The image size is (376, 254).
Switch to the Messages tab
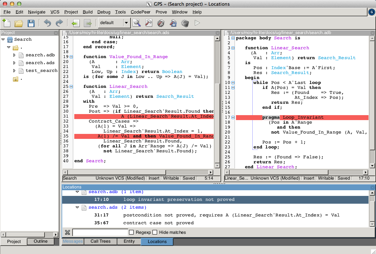click(x=72, y=241)
